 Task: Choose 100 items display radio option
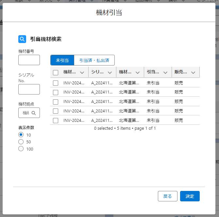pyautogui.click(x=21, y=149)
